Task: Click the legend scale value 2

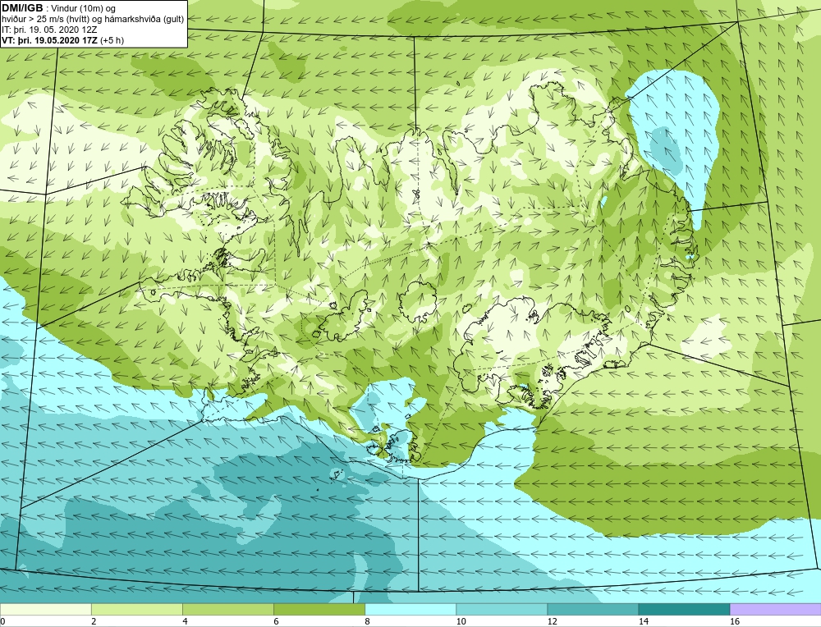Action: [x=94, y=622]
